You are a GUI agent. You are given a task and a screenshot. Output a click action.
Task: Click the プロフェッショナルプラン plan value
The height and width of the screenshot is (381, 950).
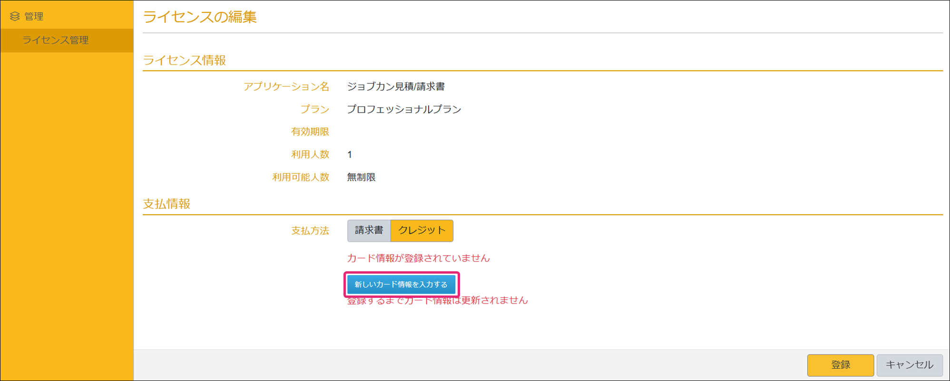[x=404, y=109]
